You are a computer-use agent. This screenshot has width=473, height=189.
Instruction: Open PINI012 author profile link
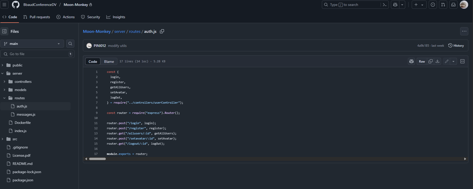click(x=100, y=46)
